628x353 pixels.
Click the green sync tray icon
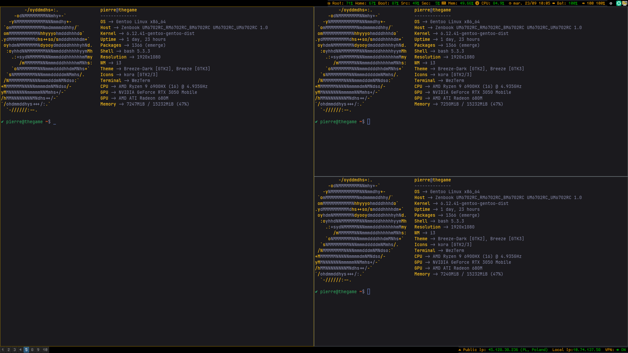(619, 3)
